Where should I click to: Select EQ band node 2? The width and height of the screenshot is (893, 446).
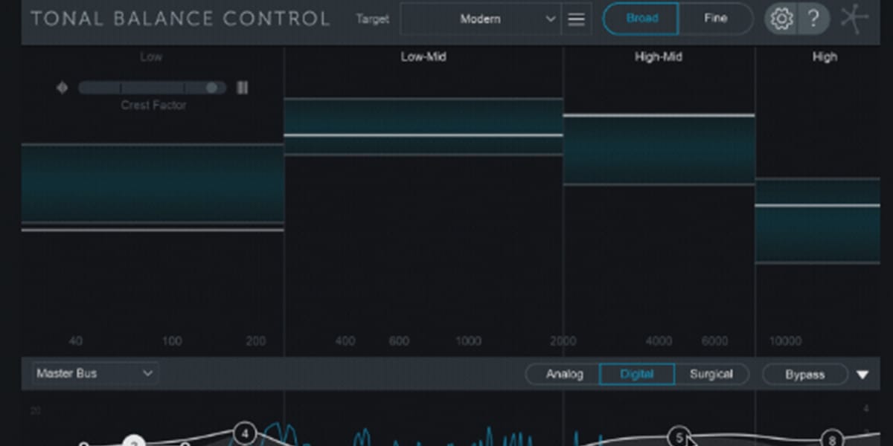tap(132, 442)
